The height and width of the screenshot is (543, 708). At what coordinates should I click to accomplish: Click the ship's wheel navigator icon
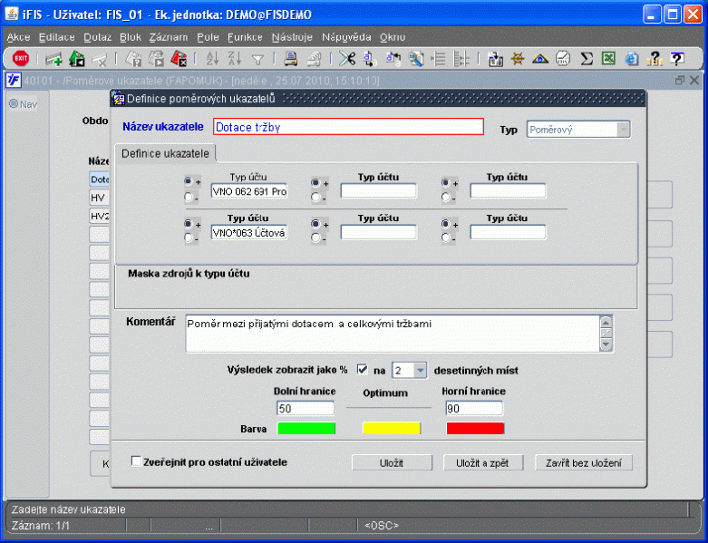coord(519,59)
